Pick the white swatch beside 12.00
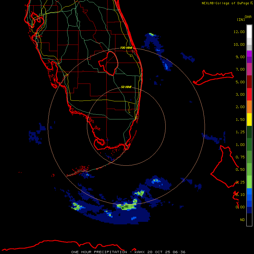254x254 pixels. click(249, 32)
